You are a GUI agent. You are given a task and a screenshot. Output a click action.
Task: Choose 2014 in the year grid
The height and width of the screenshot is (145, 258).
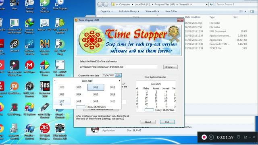[79, 94]
